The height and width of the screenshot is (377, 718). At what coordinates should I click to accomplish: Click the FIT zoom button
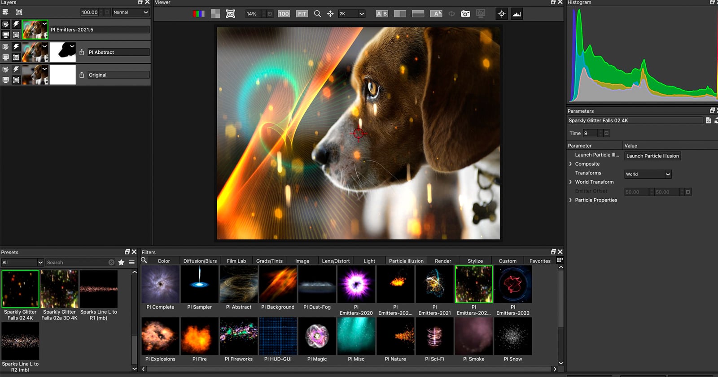click(x=302, y=14)
